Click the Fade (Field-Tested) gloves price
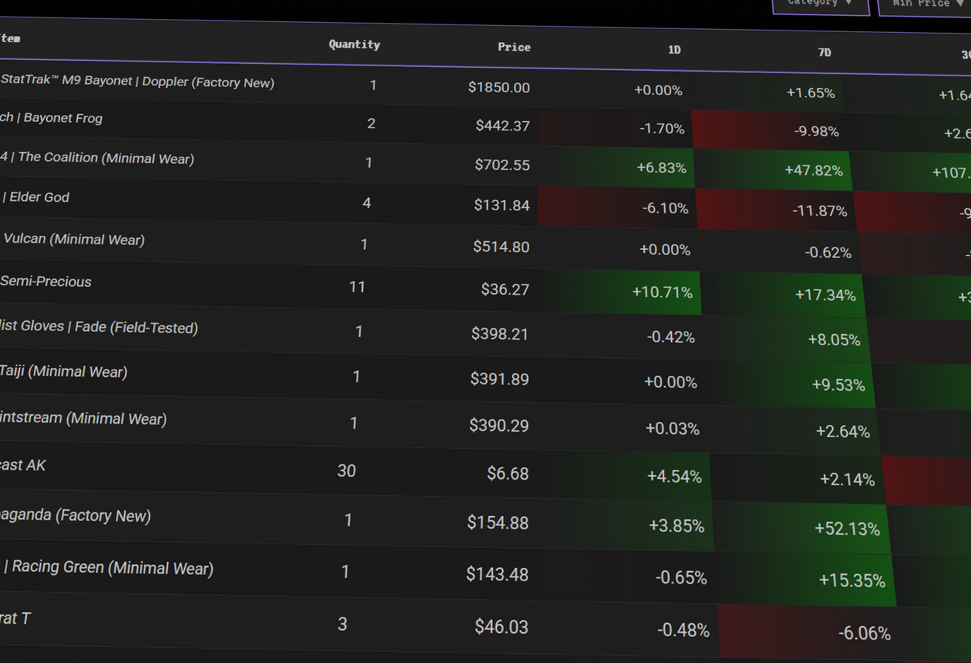This screenshot has height=663, width=971. (499, 334)
